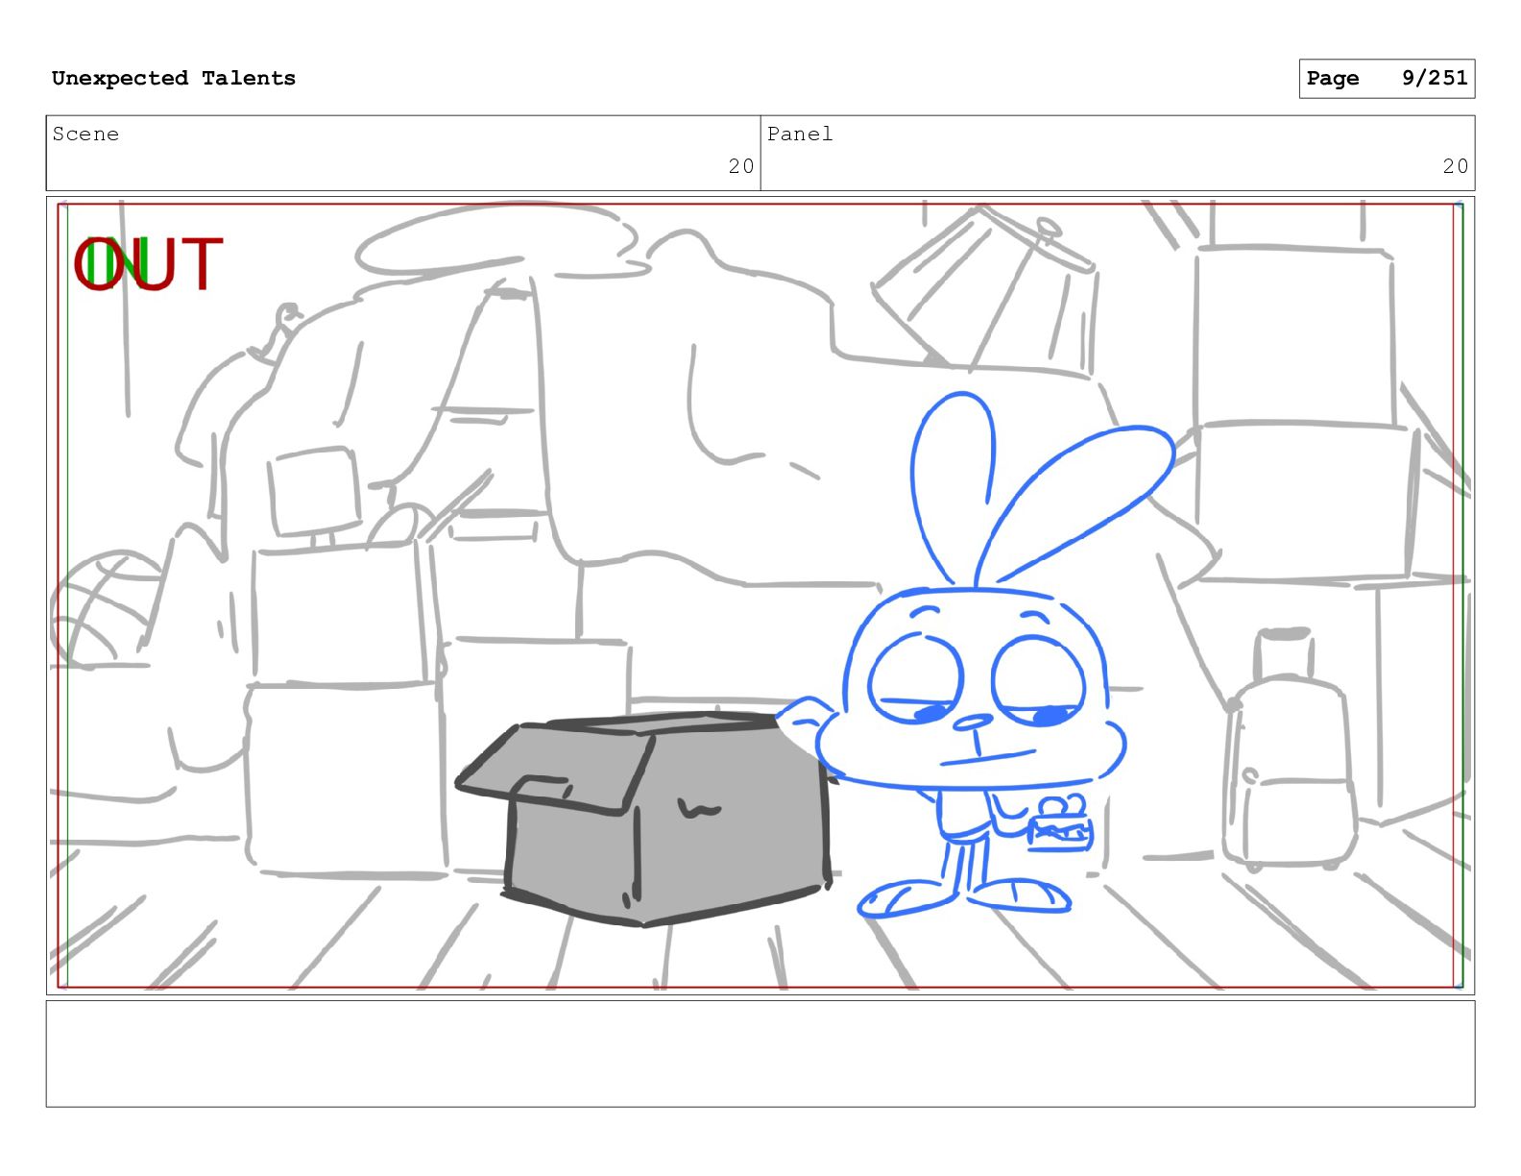Click the panel number 20 value
Viewport: 1521px width, 1176px height.
pos(1455,166)
